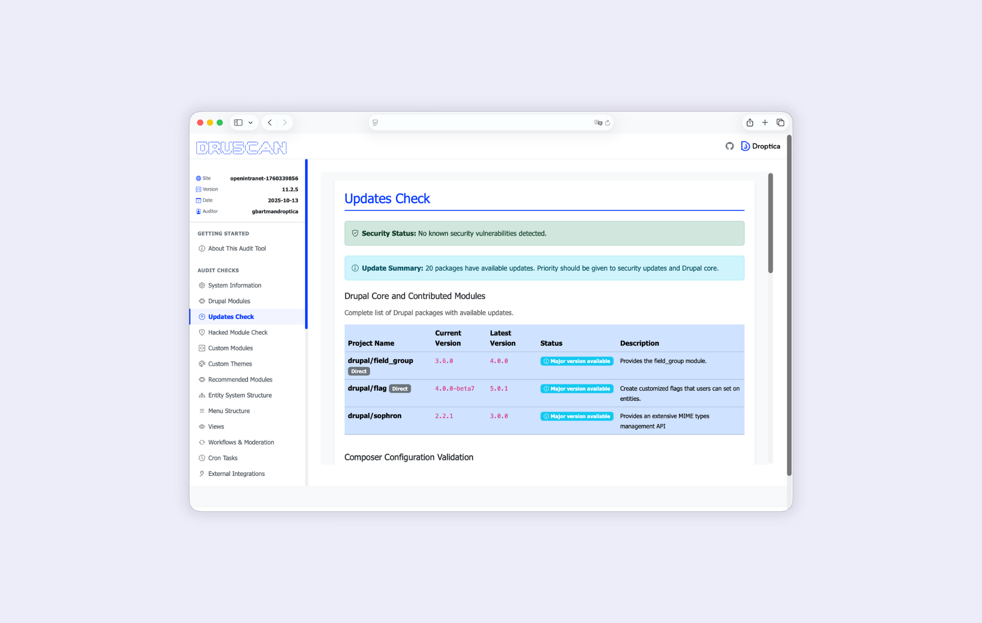Click the DRUSCAN logo
This screenshot has height=623, width=982.
[241, 148]
